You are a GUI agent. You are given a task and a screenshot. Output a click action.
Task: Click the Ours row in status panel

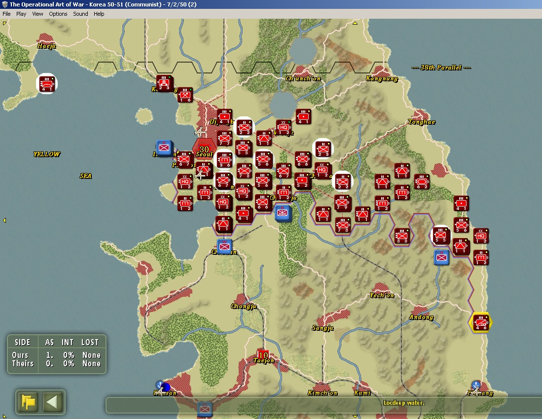pos(56,355)
